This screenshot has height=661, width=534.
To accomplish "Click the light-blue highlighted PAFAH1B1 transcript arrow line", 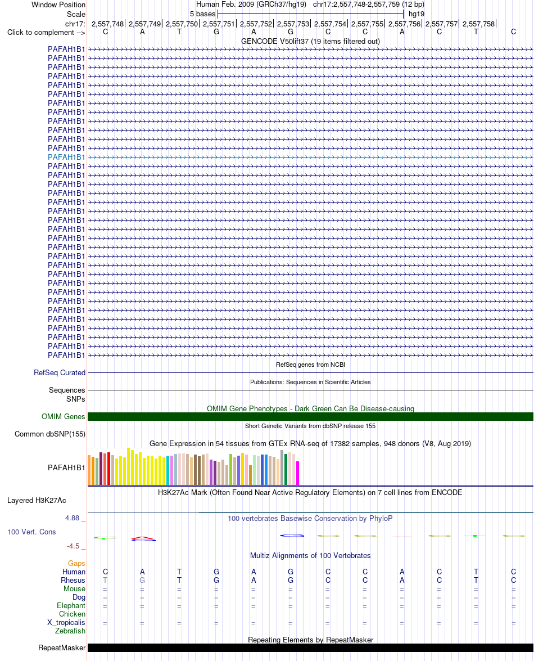I will (x=310, y=158).
